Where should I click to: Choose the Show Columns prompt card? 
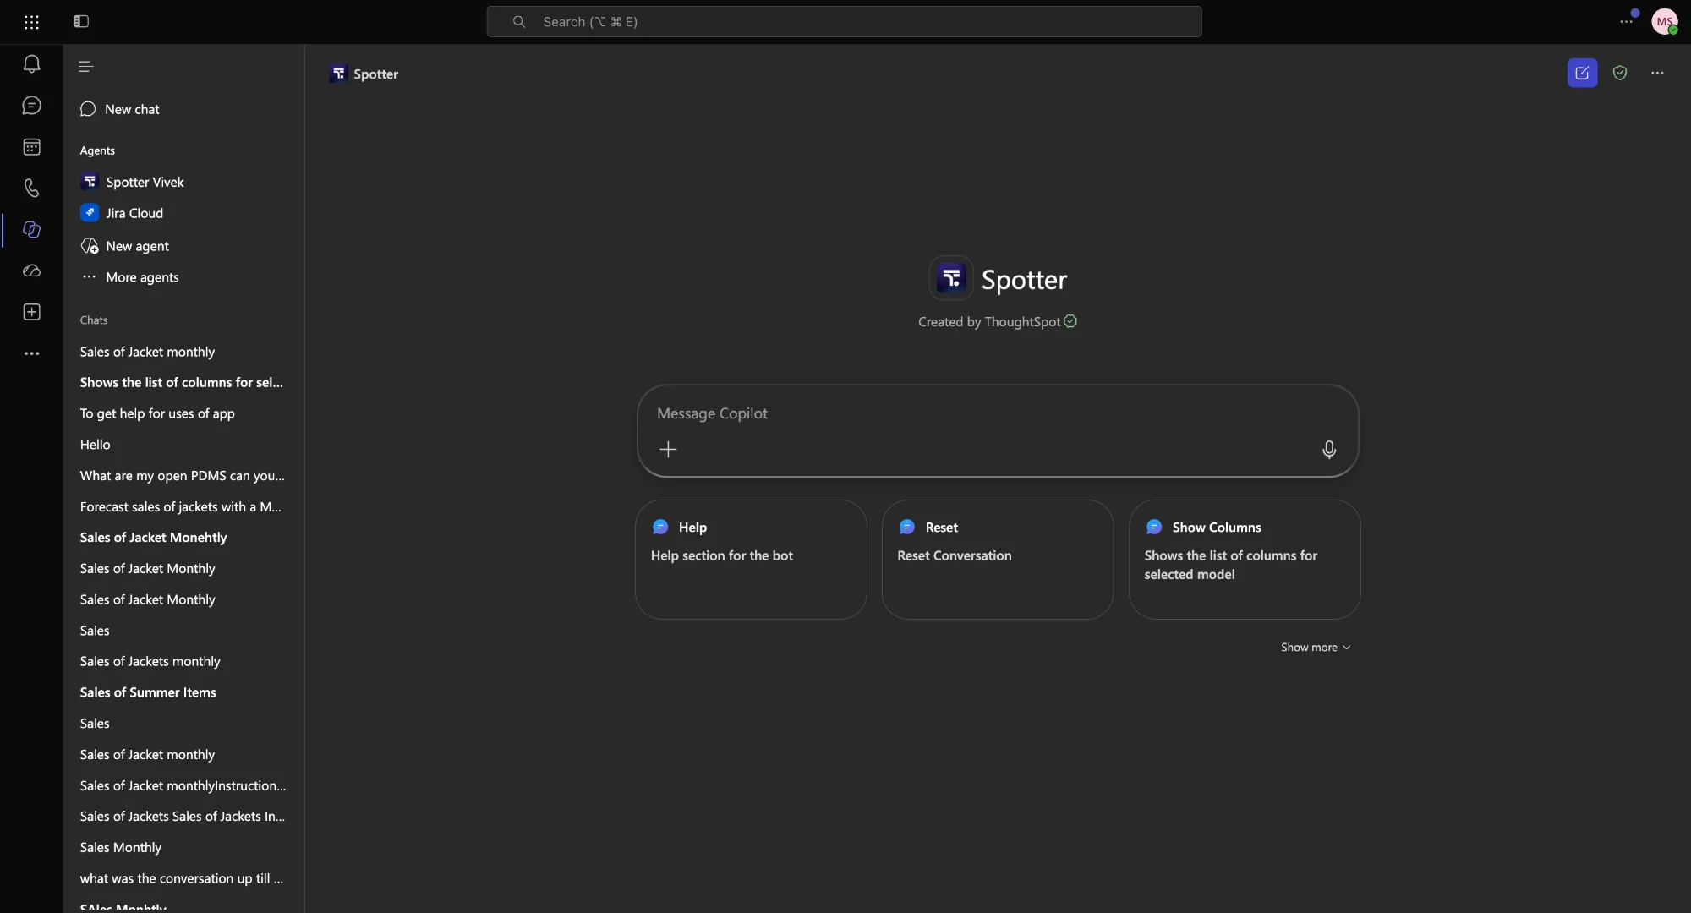(x=1245, y=560)
